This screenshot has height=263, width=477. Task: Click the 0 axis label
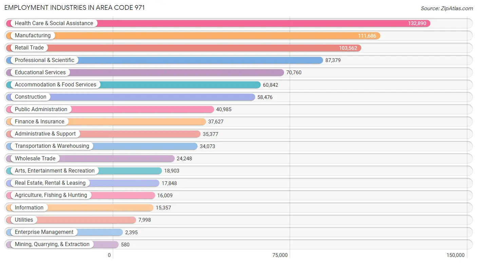click(109, 255)
